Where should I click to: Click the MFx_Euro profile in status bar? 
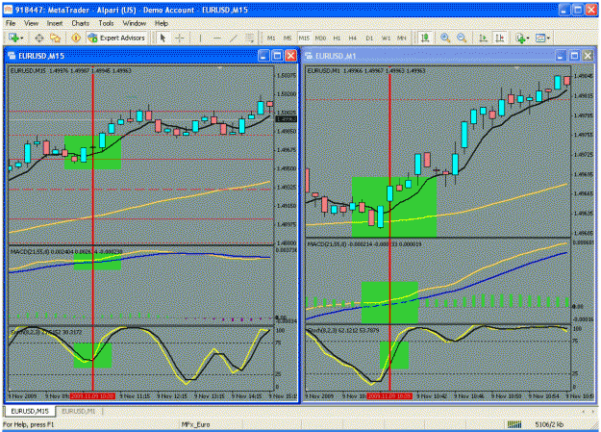point(195,424)
